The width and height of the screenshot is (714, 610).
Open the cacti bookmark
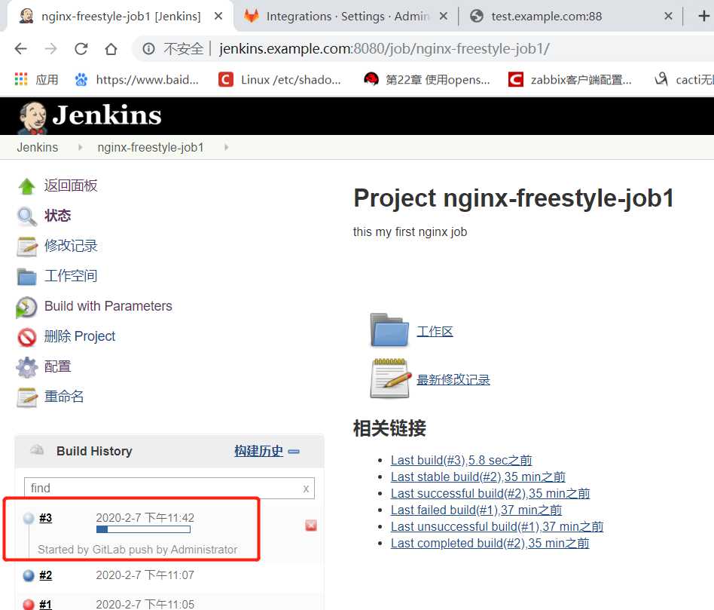coord(684,79)
